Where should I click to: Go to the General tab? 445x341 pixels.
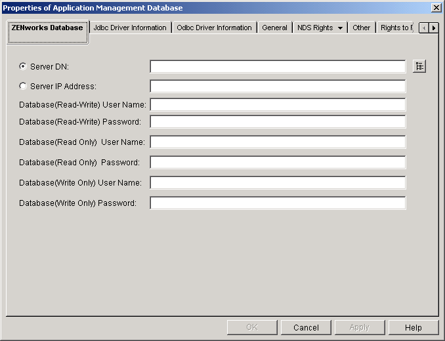coord(274,28)
